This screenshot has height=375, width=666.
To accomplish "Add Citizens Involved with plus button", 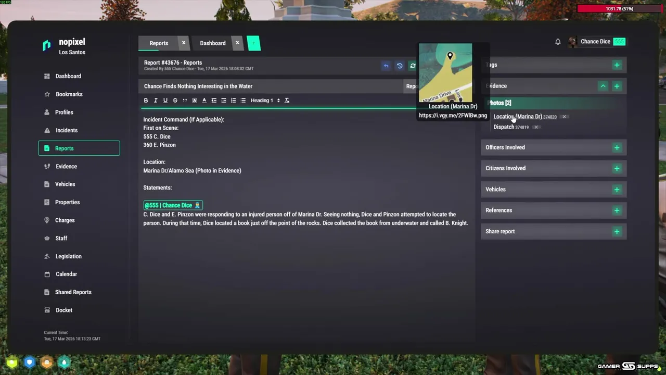I will click(x=617, y=168).
